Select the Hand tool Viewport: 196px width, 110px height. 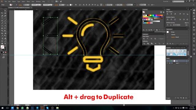2,43
